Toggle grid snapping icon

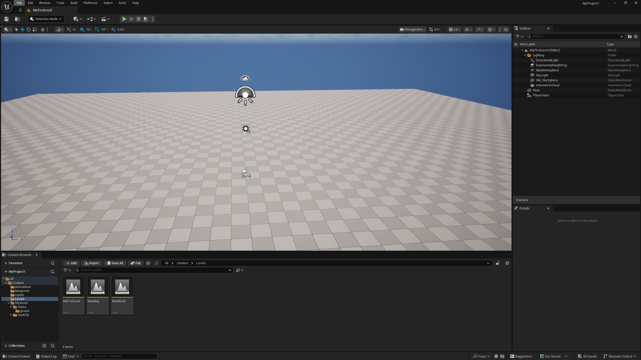click(x=82, y=30)
